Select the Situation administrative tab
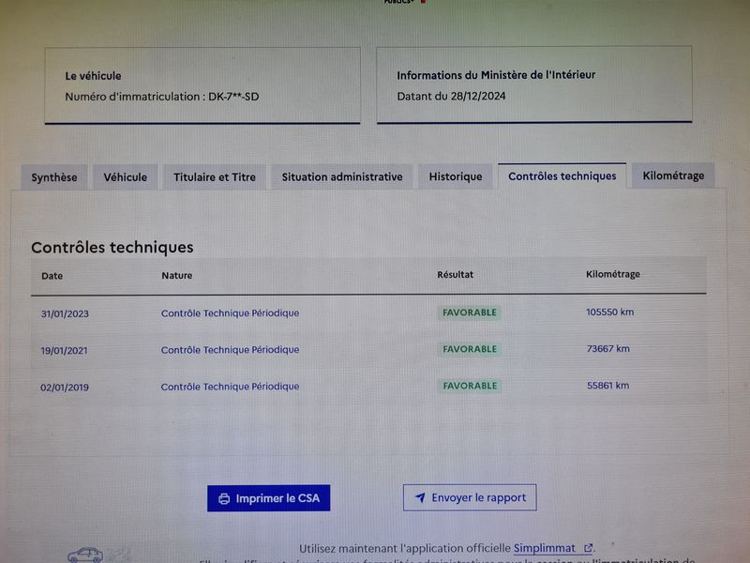This screenshot has width=750, height=563. pos(342,176)
